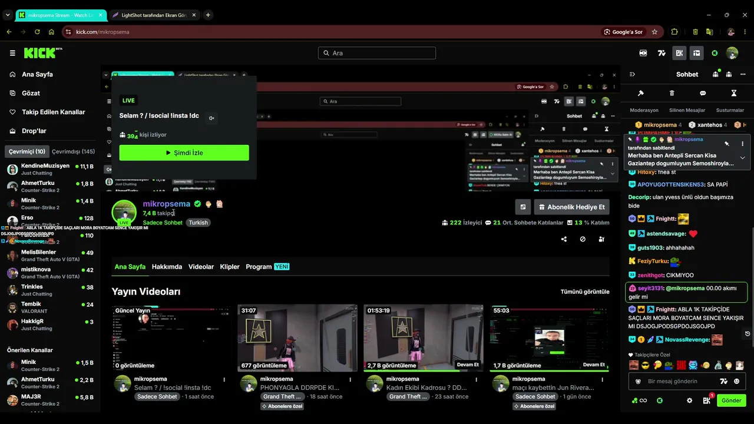Select the Susturmalar tab
Screen dimensions: 754x424
(730, 110)
